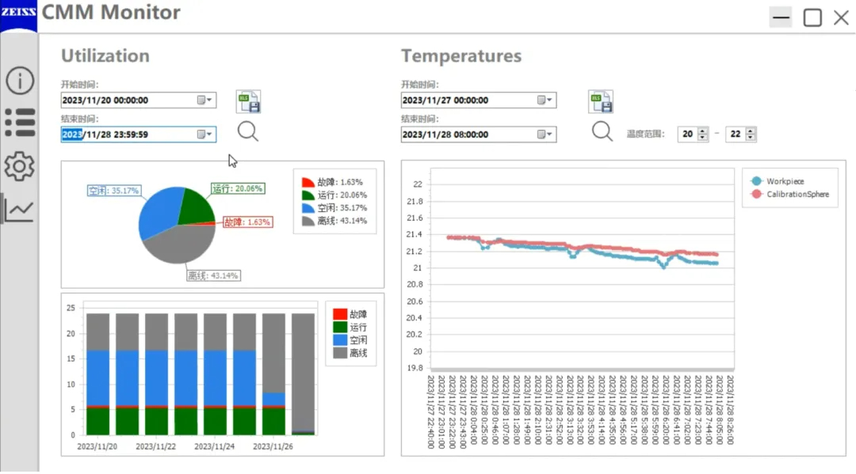Maximize the CMM Monitor window
The width and height of the screenshot is (856, 474).
click(812, 17)
